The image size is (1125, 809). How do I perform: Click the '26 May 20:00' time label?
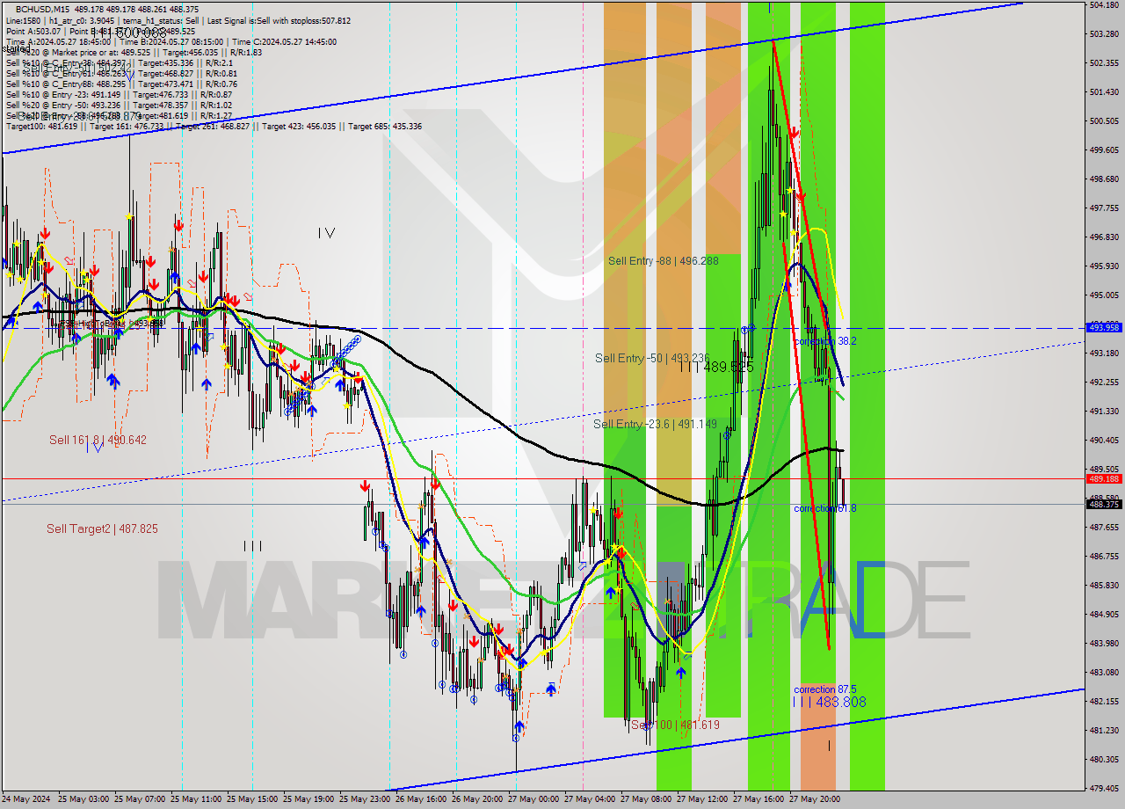click(x=477, y=799)
